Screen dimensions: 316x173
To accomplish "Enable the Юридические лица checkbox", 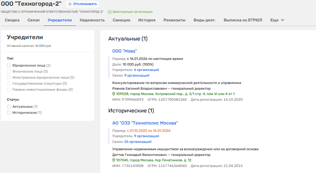I will click(9, 66).
